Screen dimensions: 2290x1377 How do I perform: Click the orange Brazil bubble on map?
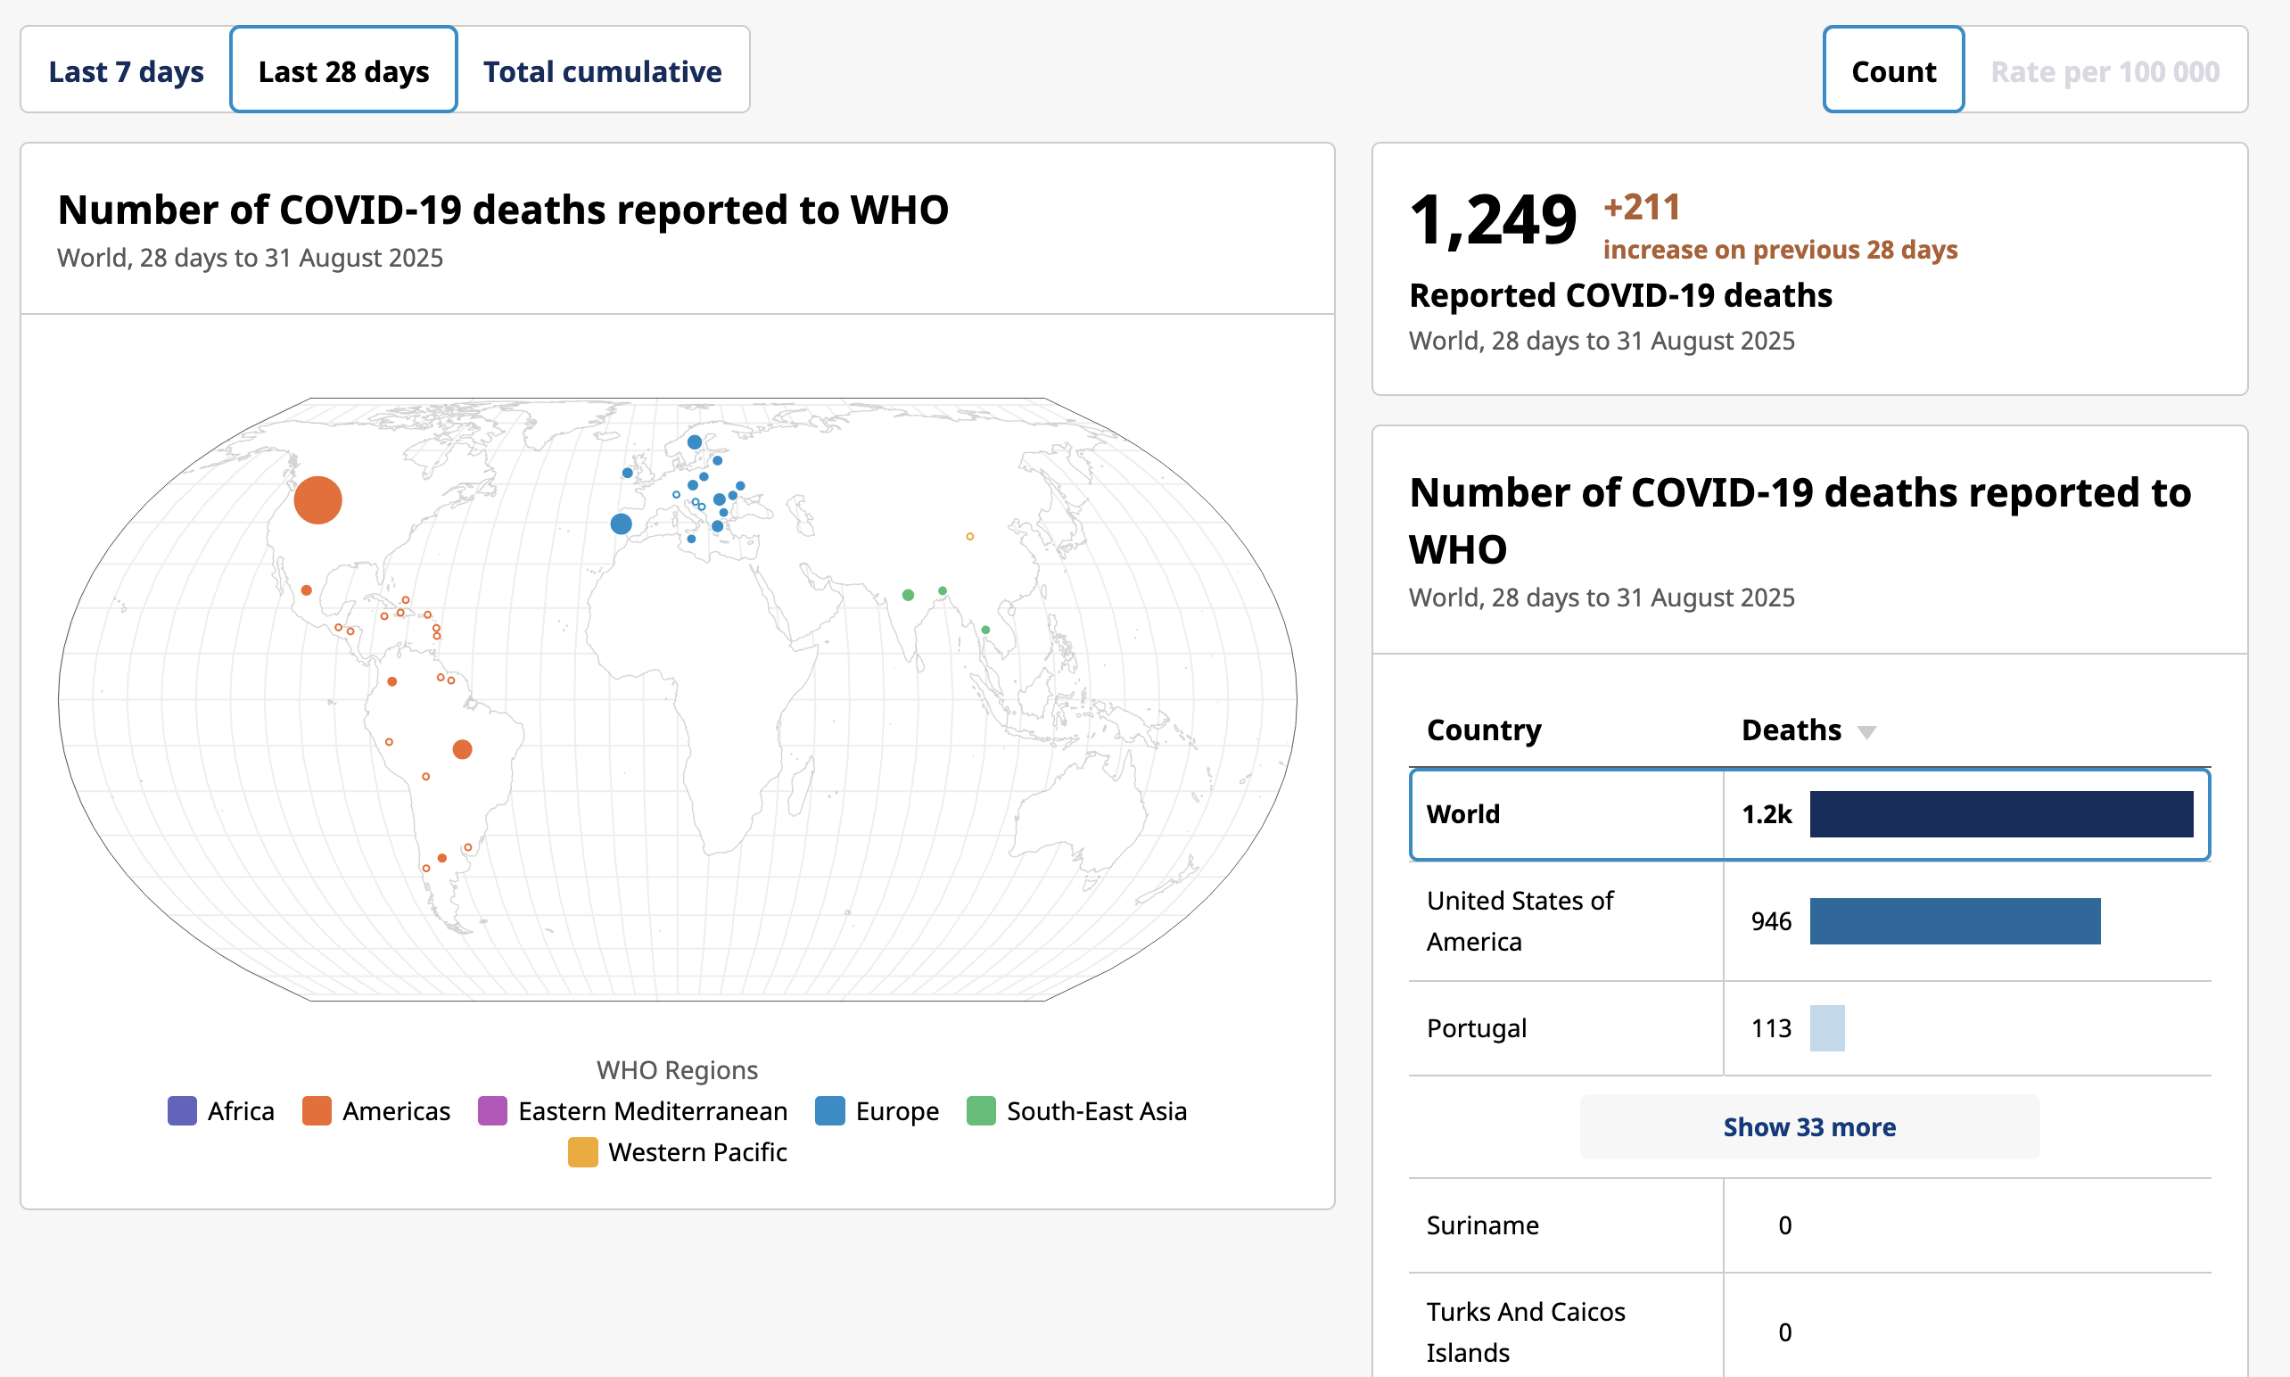pos(462,750)
